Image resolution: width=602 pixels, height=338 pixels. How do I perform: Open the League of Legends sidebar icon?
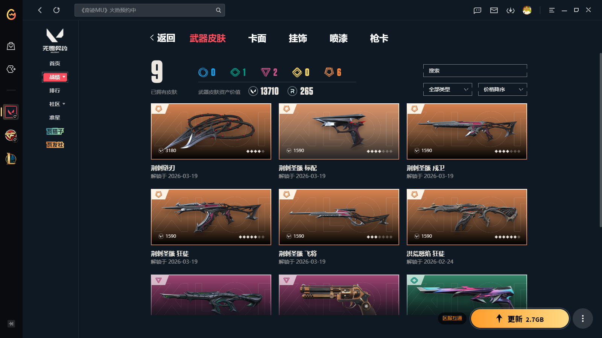[x=11, y=158]
